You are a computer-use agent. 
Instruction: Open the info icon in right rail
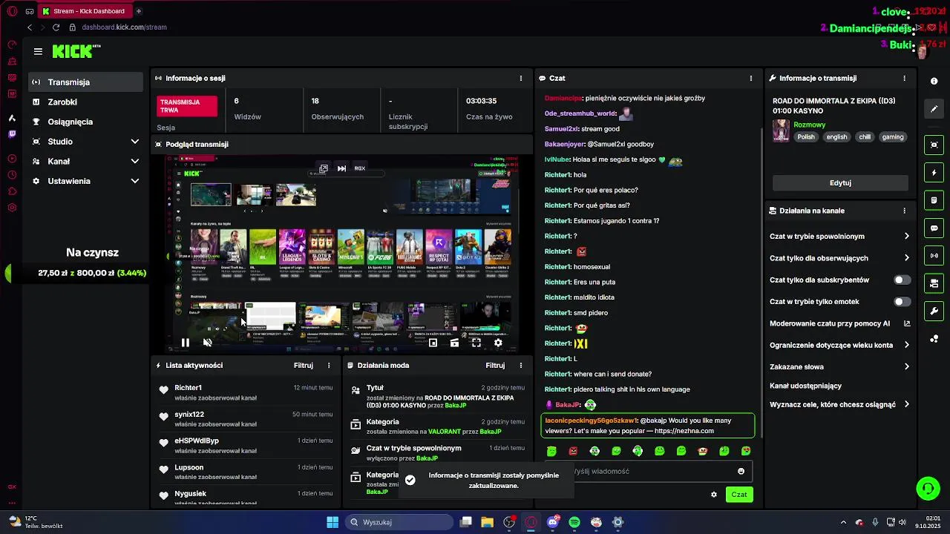934,81
